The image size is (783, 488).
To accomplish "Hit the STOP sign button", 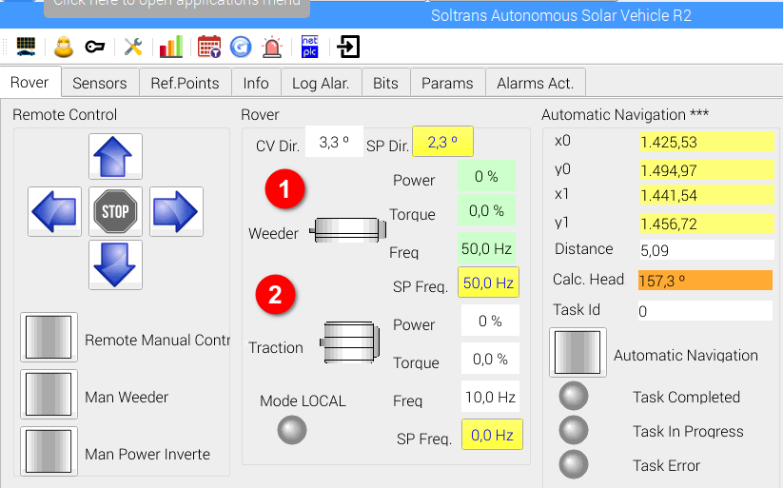I will click(x=115, y=211).
